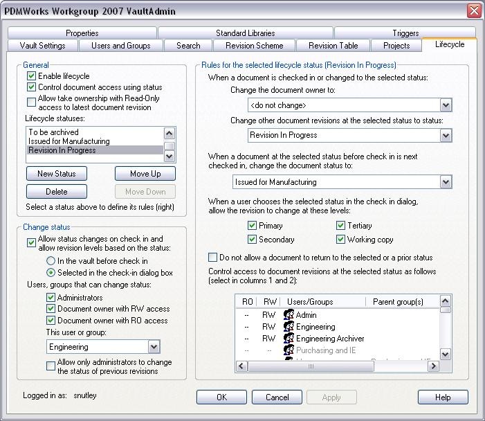Viewport: 485px width, 421px height.
Task: Toggle Enable lifecycle checkbox
Action: 31,76
